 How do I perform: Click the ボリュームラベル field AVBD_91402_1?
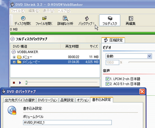pos(67,123)
